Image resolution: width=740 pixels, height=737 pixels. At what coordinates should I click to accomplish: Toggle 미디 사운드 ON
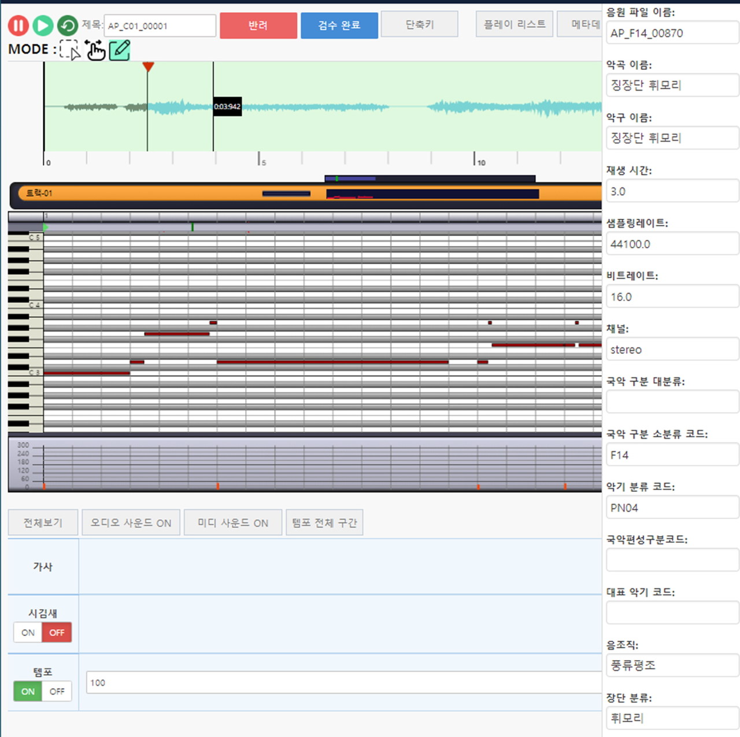232,522
